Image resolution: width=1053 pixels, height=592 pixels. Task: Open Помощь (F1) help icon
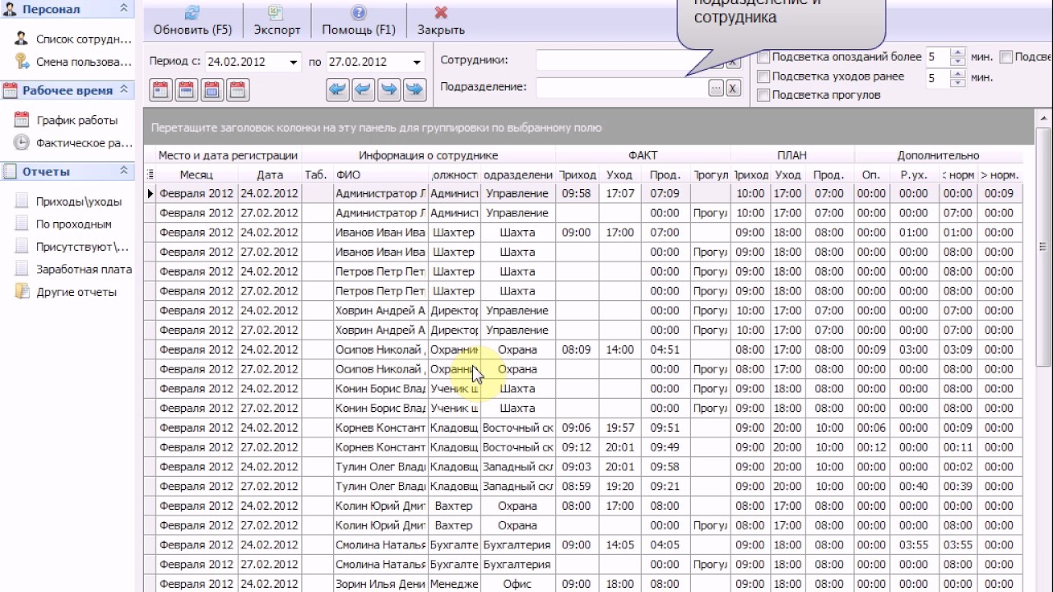[x=359, y=13]
